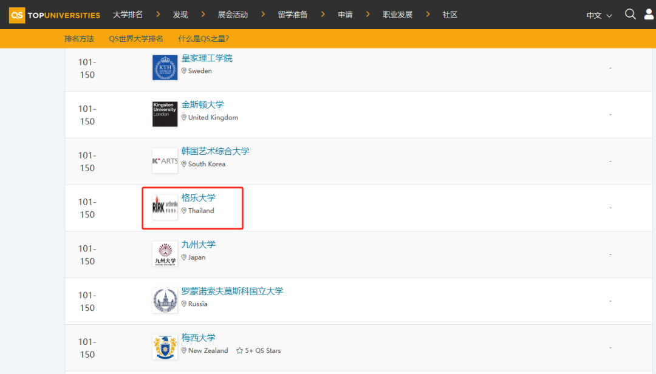Click the location pin next to Russia

tap(183, 304)
